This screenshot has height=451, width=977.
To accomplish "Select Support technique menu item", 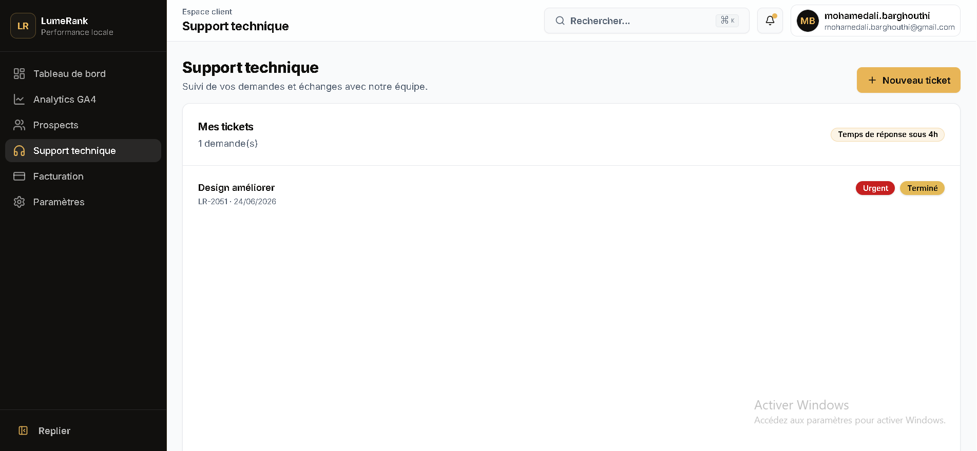I will (x=83, y=151).
